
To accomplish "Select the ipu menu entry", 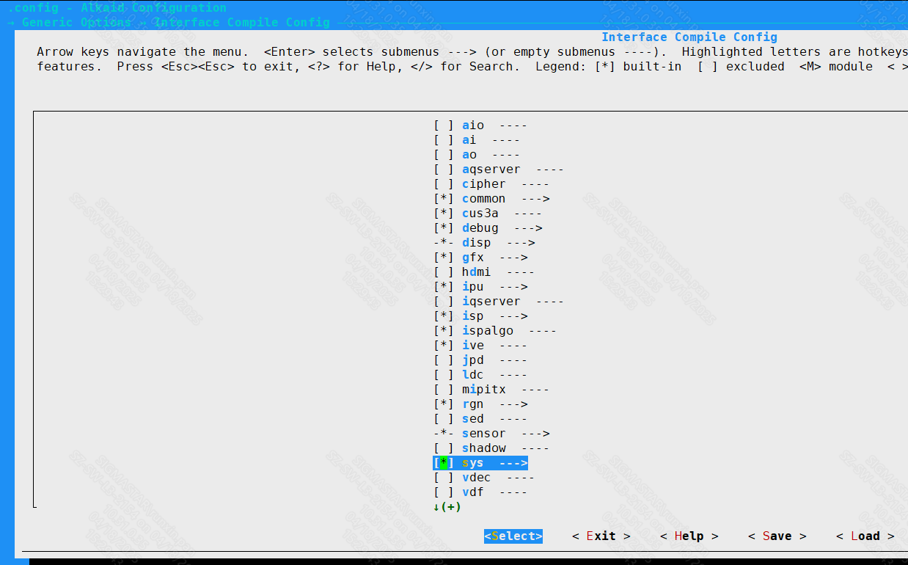I will [473, 287].
